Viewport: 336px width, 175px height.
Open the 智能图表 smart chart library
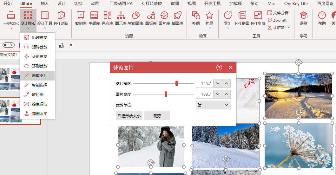pos(136,18)
